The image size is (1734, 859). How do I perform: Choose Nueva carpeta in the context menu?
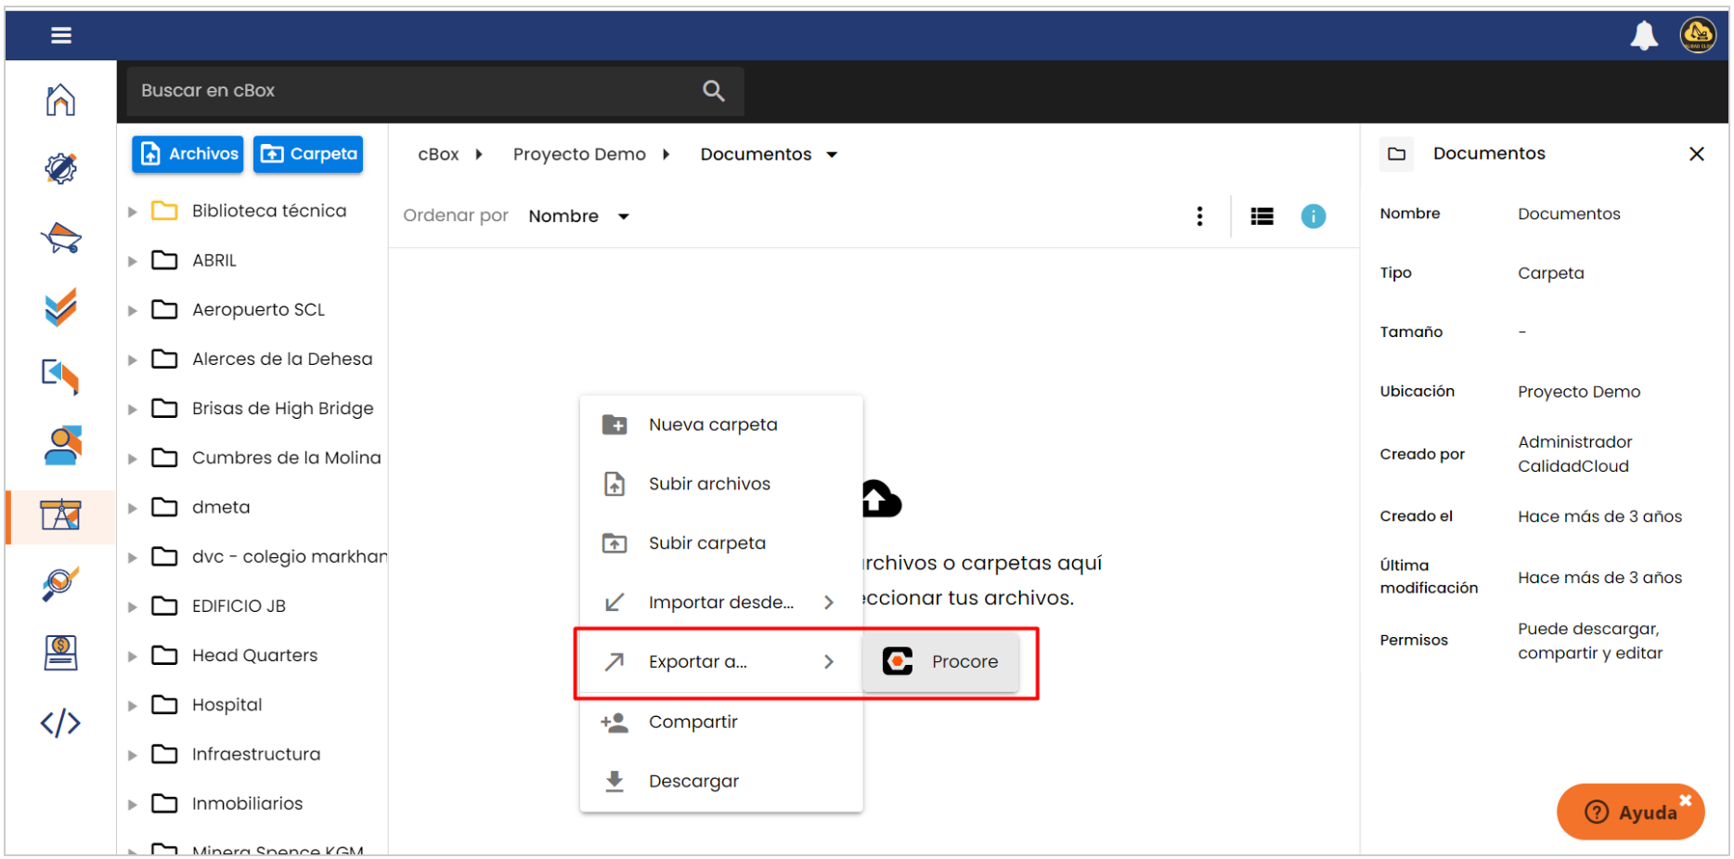pos(712,424)
